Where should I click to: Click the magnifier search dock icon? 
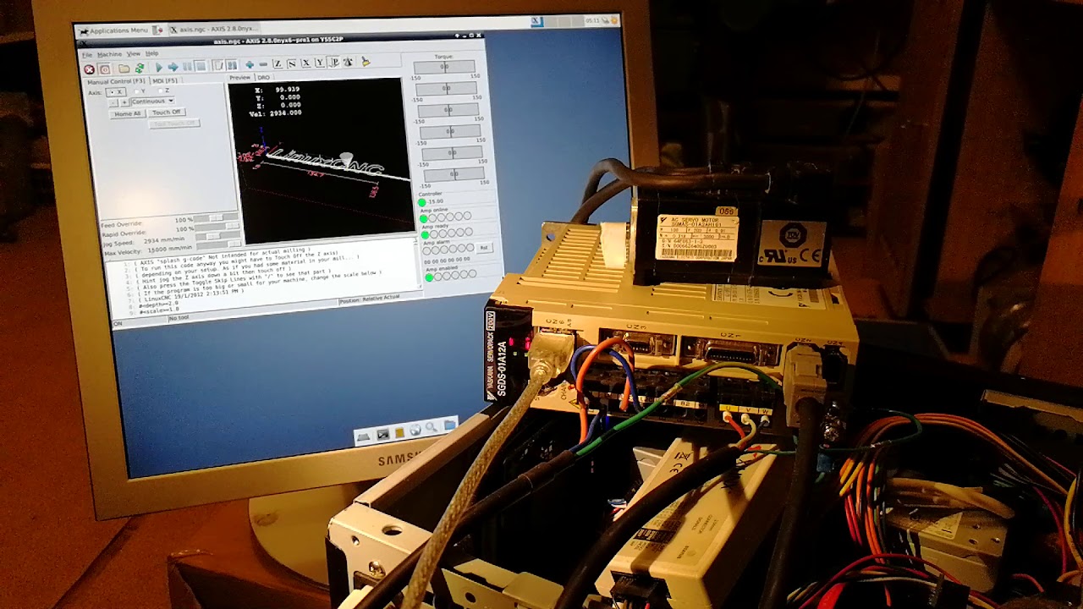click(x=432, y=428)
